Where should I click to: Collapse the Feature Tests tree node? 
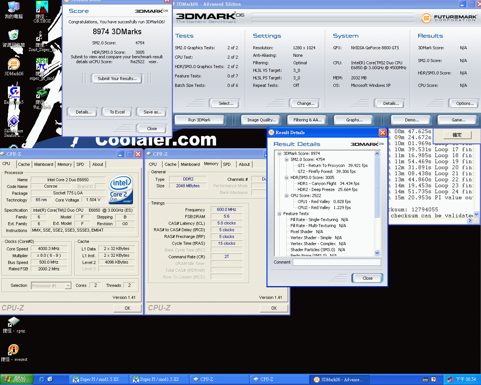[x=279, y=214]
